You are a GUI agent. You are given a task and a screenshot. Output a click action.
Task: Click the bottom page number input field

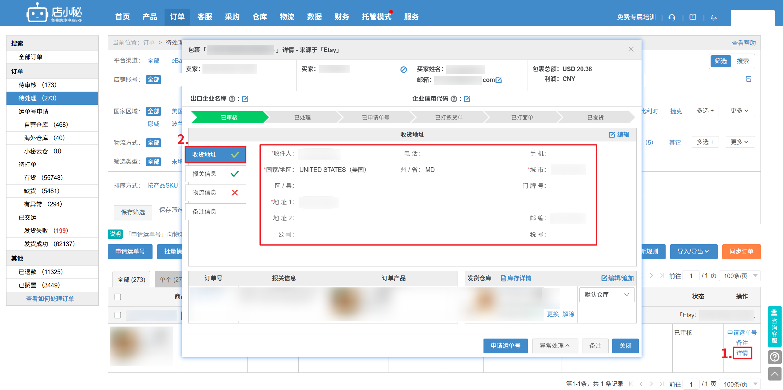pos(691,384)
